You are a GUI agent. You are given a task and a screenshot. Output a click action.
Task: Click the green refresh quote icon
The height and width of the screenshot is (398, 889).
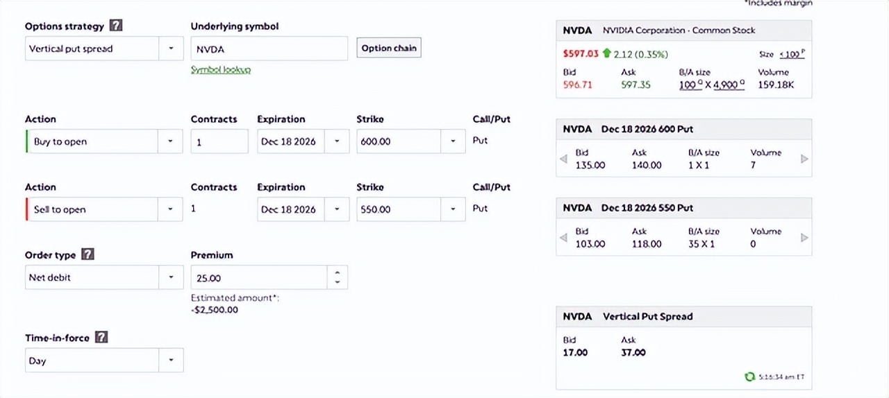tap(749, 377)
